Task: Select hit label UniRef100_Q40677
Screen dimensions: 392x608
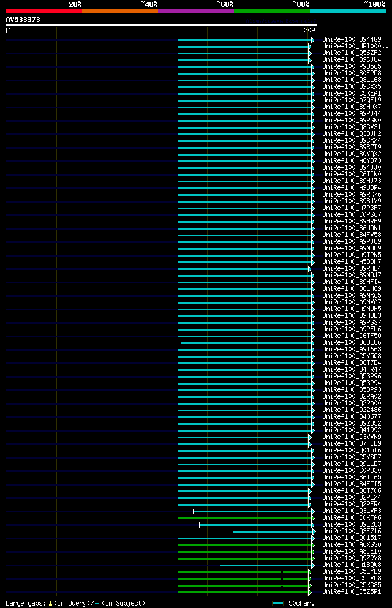Action: pyautogui.click(x=352, y=417)
